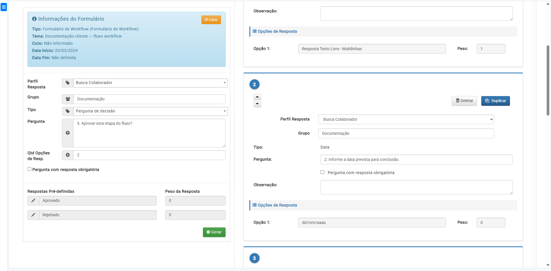Screen dimensions: 551x271
Task: Expand Perfil Resposta select in question 2
Action: point(406,119)
